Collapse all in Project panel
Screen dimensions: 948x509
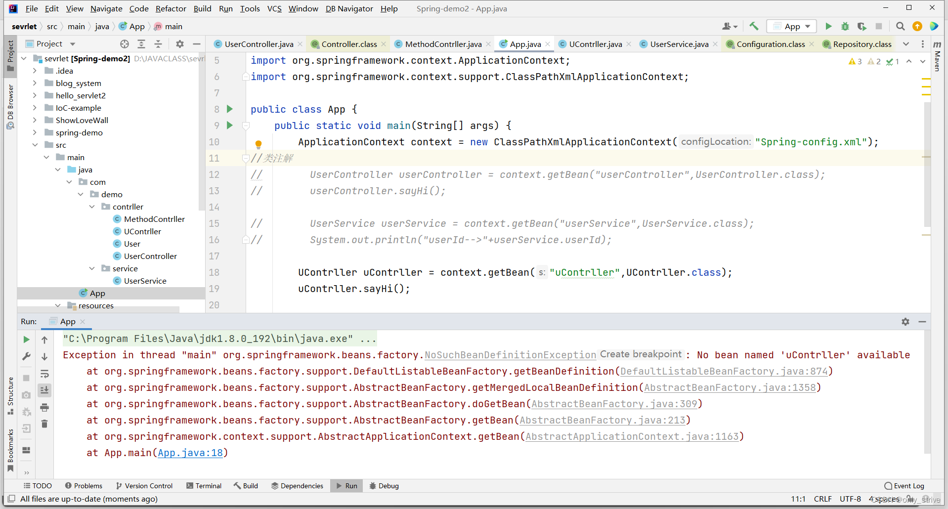point(158,44)
